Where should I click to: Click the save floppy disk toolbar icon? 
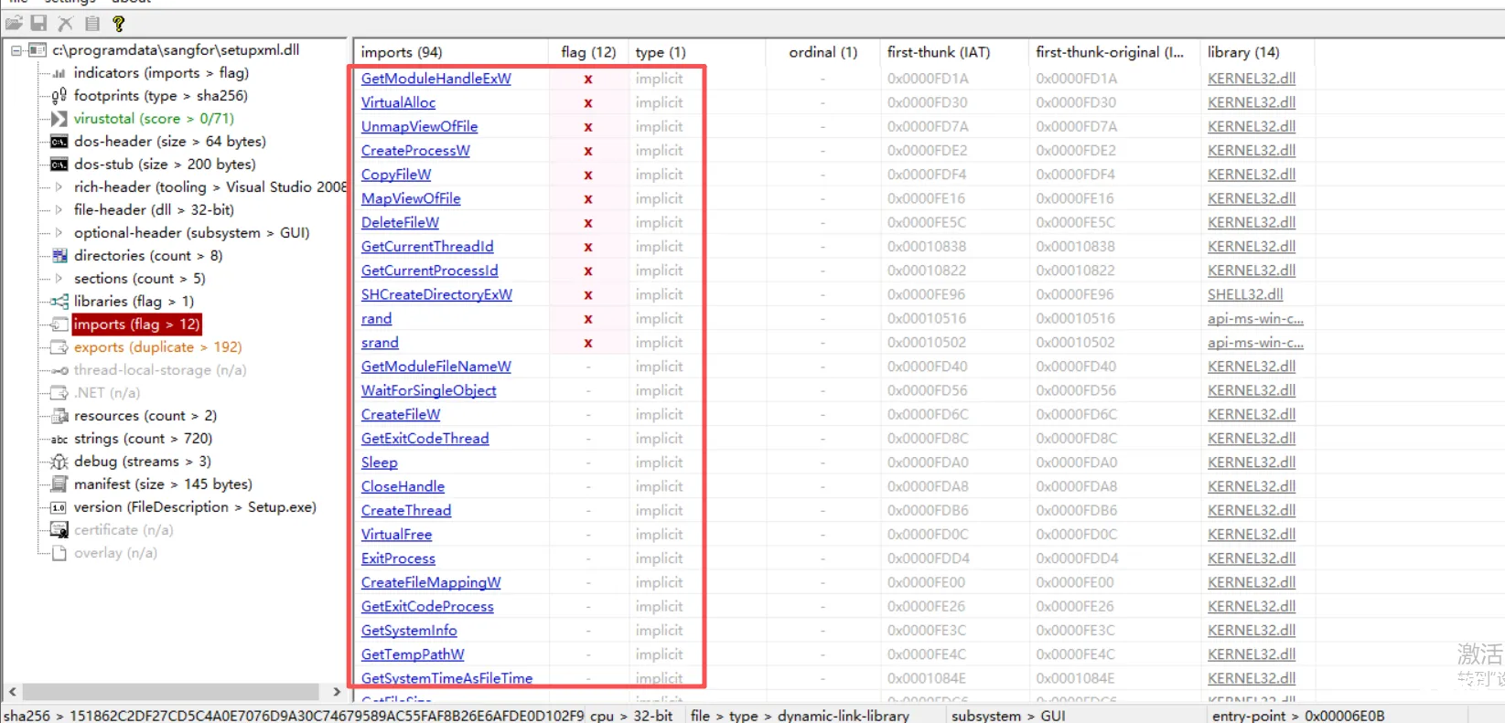38,23
